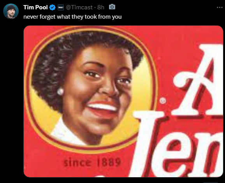
Task: Click the 'since 1889' text in image
Action: 92,162
